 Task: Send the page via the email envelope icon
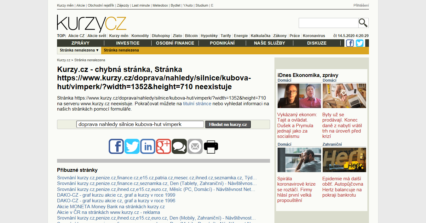point(195,146)
